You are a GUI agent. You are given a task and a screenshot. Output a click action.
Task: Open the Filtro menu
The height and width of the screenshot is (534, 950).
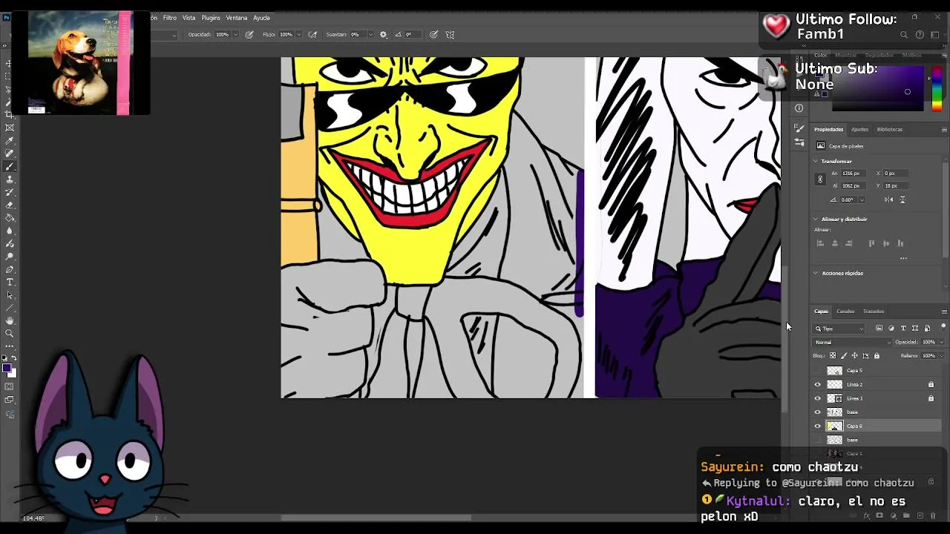point(170,18)
